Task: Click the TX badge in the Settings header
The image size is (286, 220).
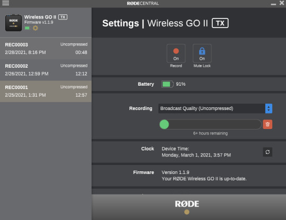Action: click(x=220, y=23)
